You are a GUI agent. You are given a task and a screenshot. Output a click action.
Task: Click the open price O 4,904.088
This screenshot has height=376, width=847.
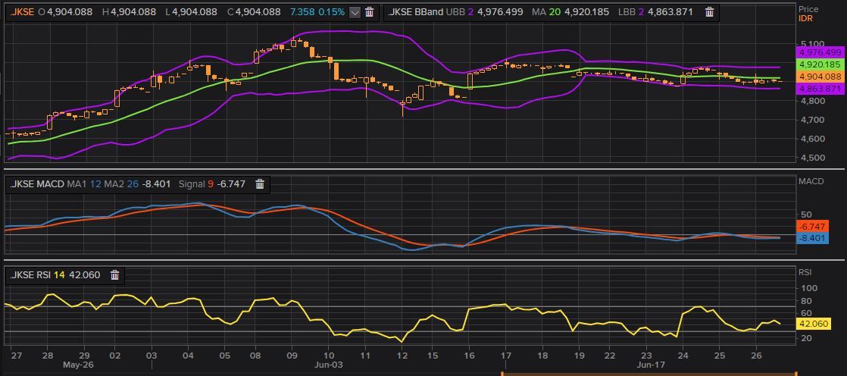coord(65,12)
